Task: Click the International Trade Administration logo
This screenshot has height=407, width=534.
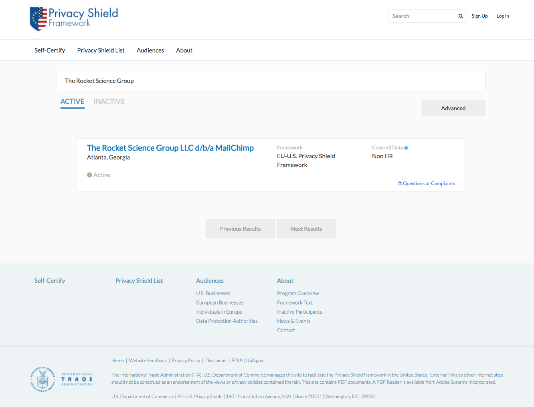Action: coord(61,379)
